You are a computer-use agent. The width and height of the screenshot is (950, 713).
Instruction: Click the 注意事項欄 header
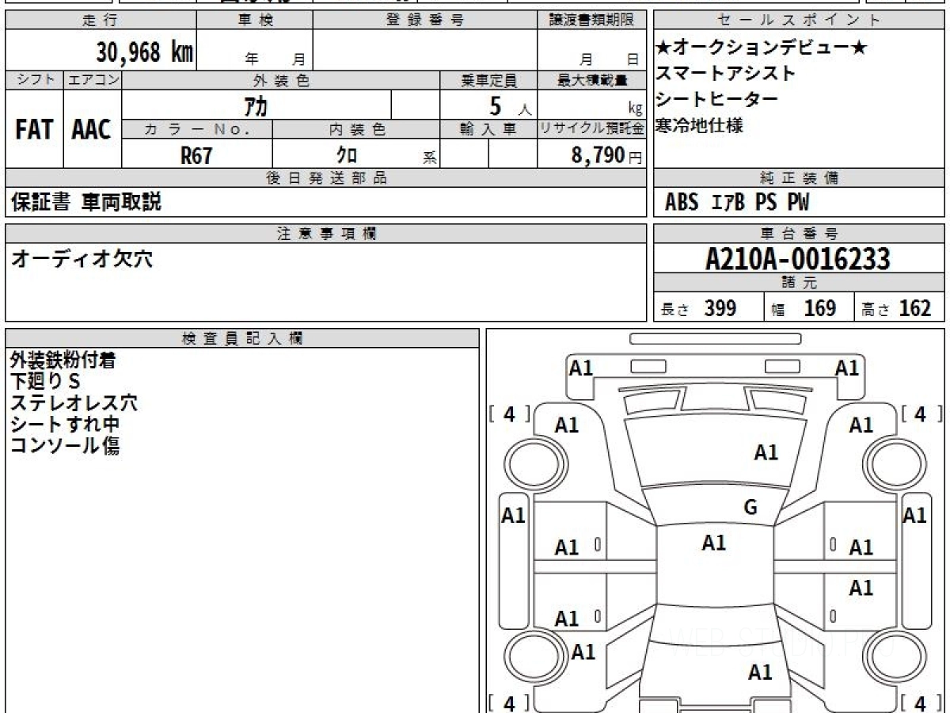[x=326, y=233]
